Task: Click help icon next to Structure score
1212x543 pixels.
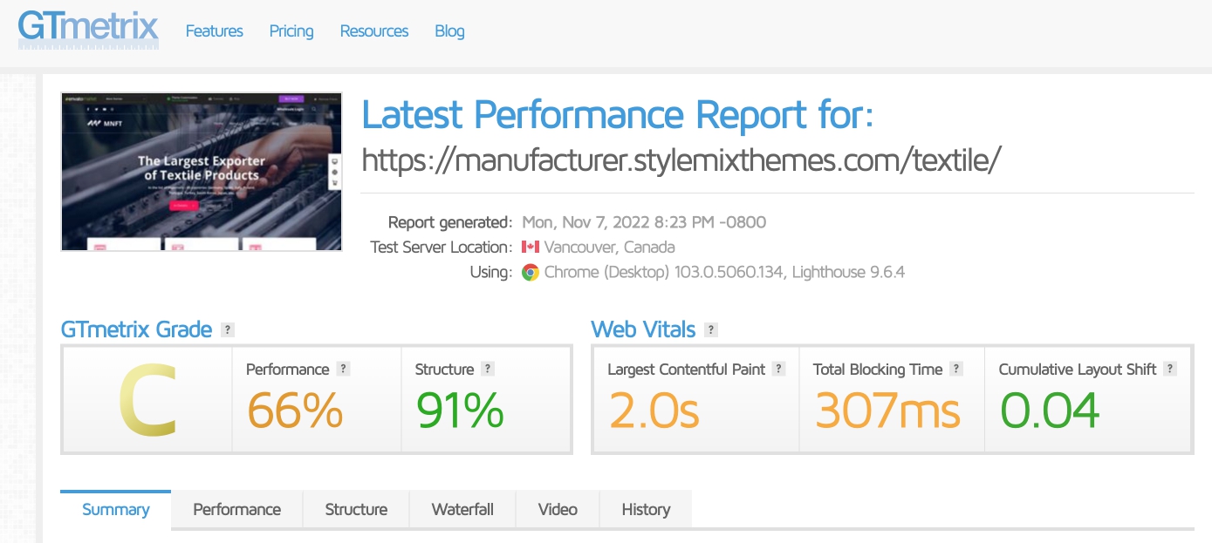Action: pos(488,369)
